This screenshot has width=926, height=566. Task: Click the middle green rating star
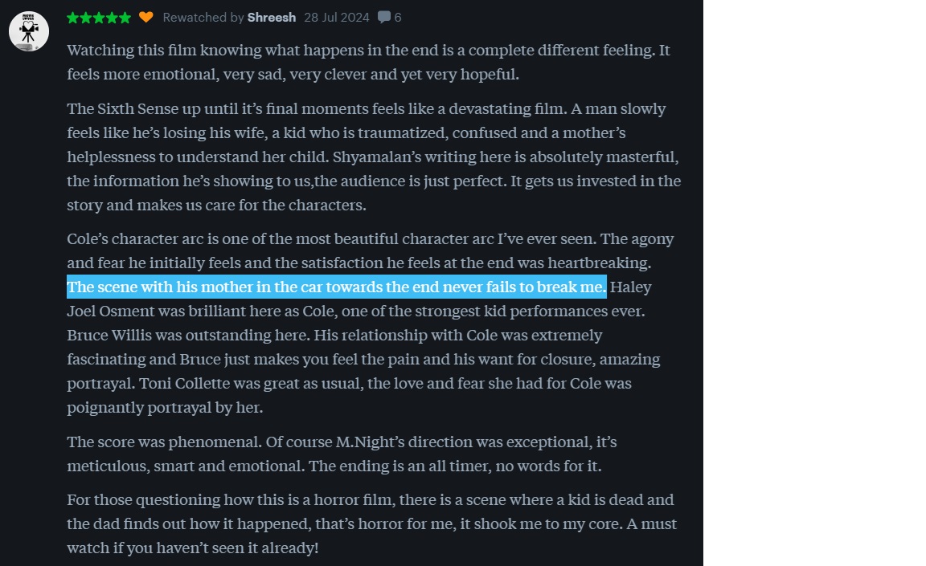pyautogui.click(x=99, y=17)
